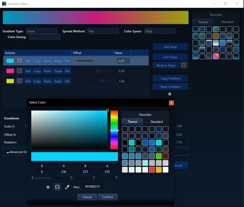This screenshot has height=207, width=244.
Task: Click the eyedropper icon in Select Color
Action: (x=67, y=187)
